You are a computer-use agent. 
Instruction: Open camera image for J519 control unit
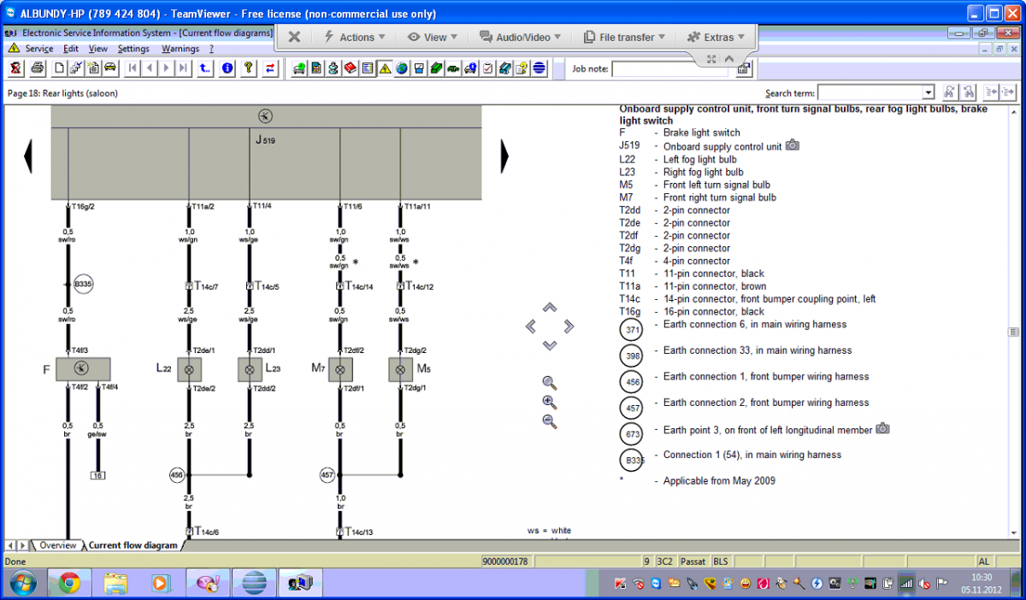[x=793, y=145]
